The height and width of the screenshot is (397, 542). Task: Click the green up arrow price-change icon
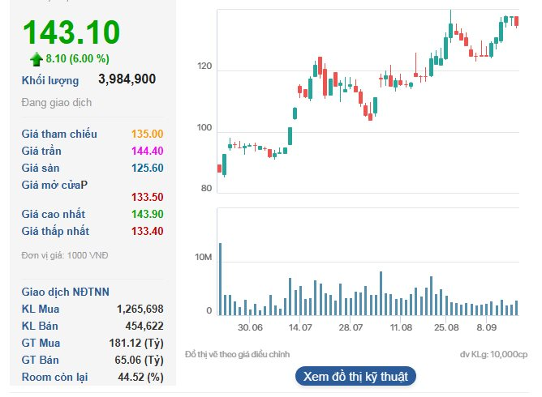(36, 58)
